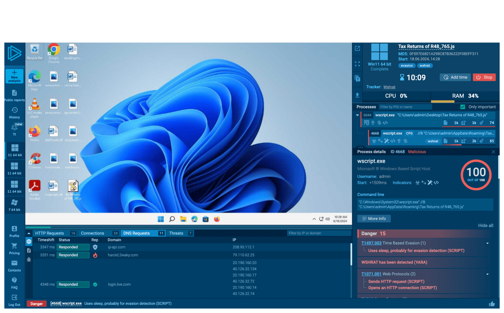Open the CFG badge on process 4668

(x=409, y=133)
